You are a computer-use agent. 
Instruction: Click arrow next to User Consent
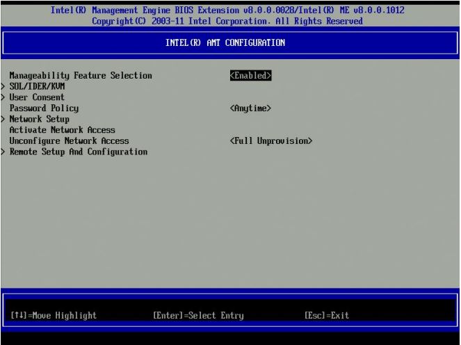click(x=3, y=97)
